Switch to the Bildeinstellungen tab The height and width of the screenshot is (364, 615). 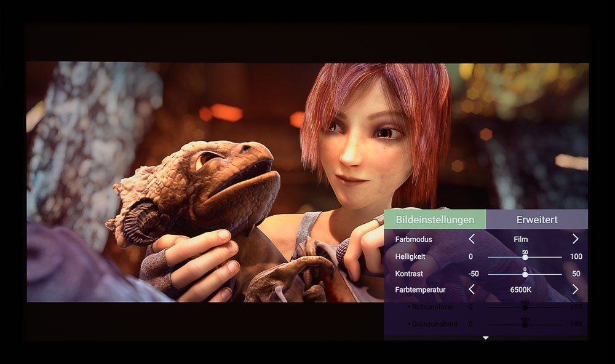[435, 220]
